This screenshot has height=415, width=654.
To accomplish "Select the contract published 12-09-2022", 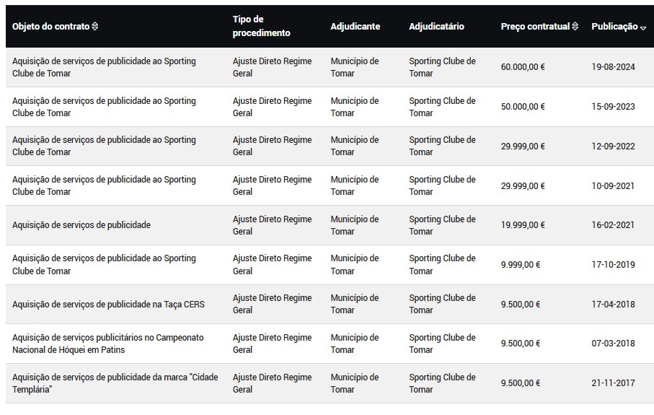I will tap(330, 146).
